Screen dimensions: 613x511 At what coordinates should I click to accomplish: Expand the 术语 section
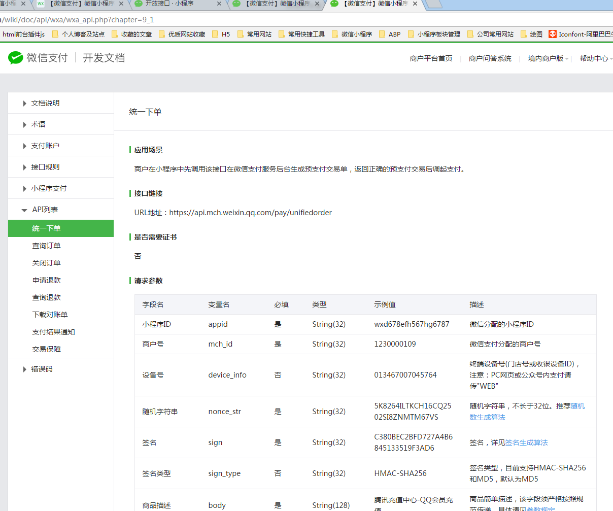pos(61,124)
